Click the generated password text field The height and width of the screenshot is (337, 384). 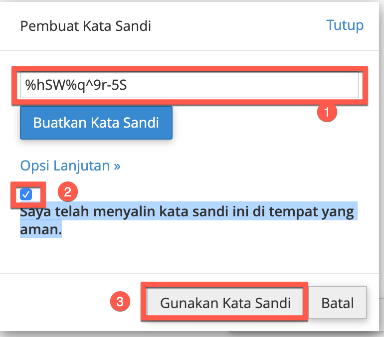click(x=190, y=85)
